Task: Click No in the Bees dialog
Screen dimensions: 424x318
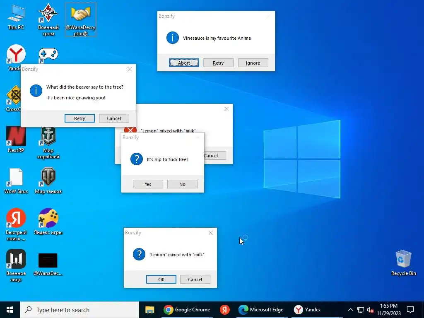Action: tap(182, 184)
